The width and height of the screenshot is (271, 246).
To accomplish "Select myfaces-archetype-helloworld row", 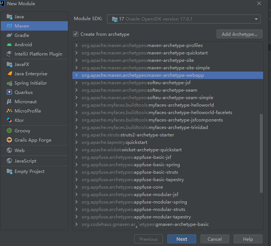I will [x=168, y=105].
